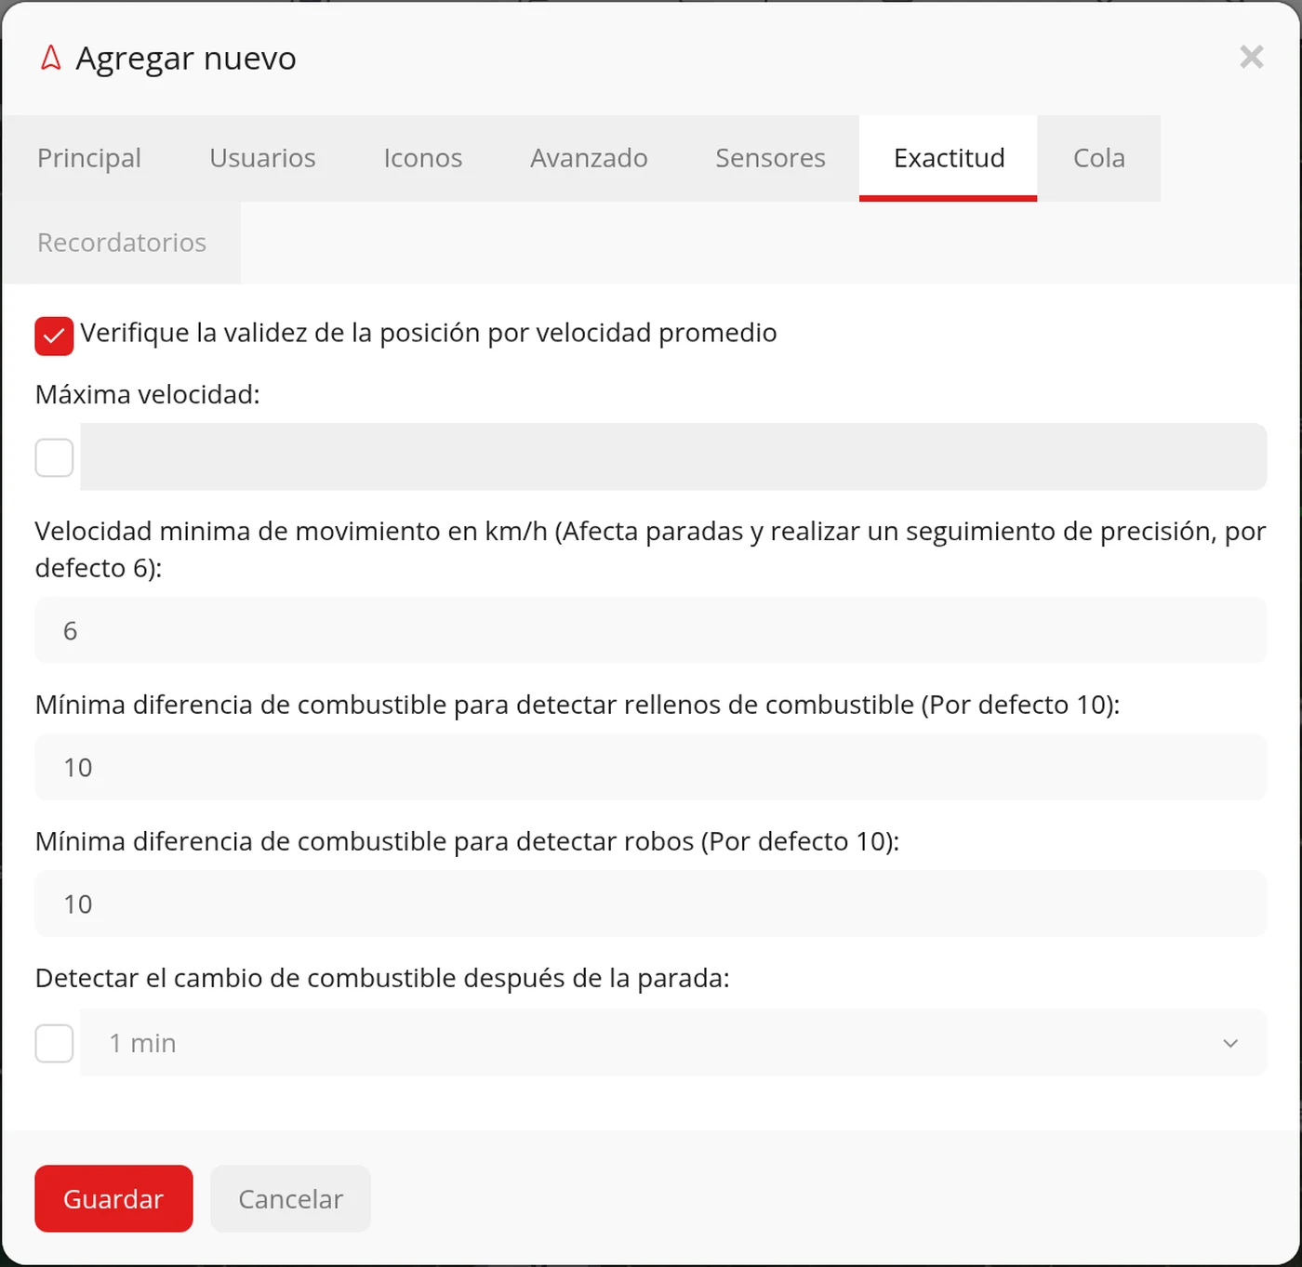The height and width of the screenshot is (1267, 1302).
Task: Click the Máxima velocidad label
Action: click(x=147, y=394)
